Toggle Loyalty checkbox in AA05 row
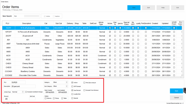 coord(138,52)
